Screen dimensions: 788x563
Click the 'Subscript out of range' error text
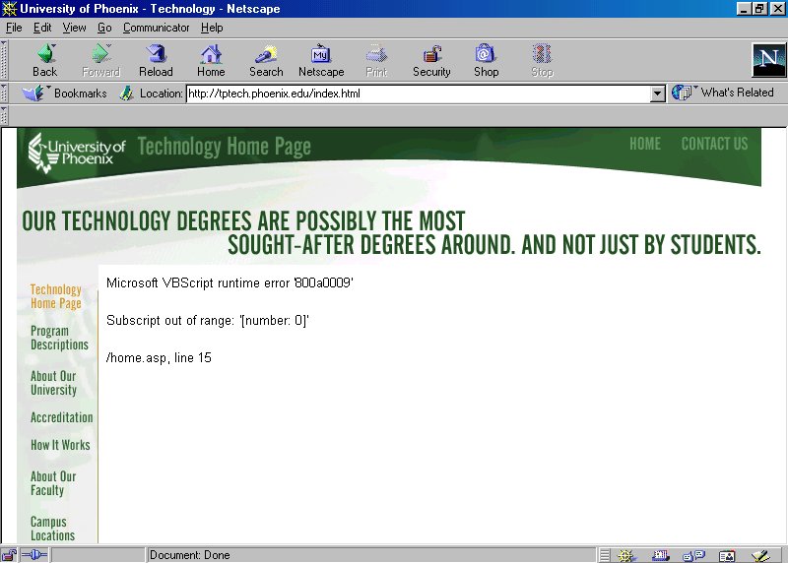[x=208, y=321]
